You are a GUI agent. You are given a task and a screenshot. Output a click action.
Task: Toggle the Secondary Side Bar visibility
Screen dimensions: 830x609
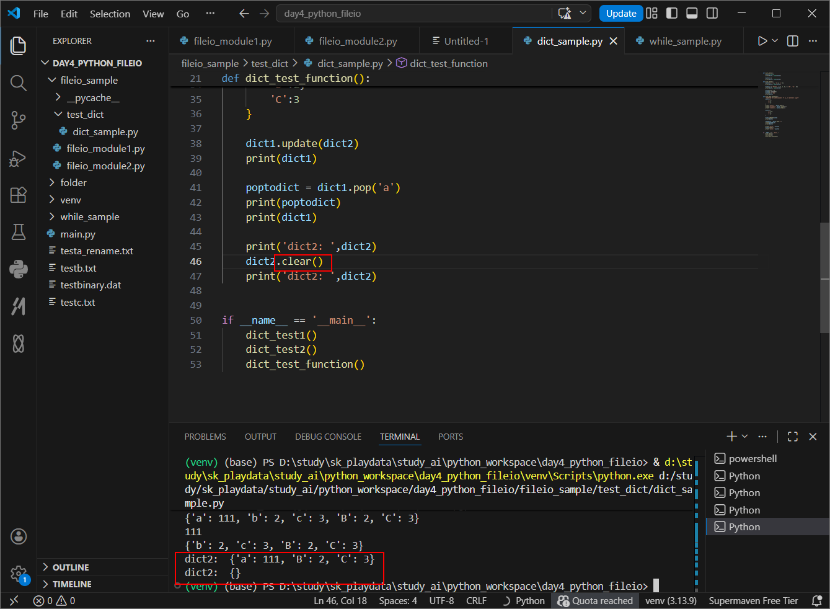[713, 13]
